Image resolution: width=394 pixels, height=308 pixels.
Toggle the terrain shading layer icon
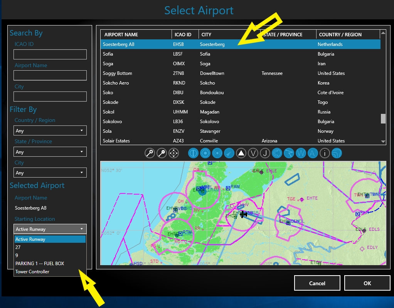pos(337,153)
